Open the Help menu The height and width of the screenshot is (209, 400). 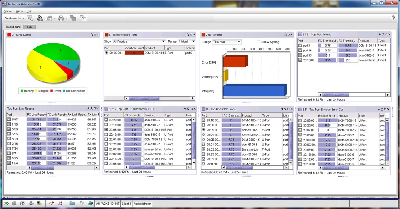coord(29,11)
